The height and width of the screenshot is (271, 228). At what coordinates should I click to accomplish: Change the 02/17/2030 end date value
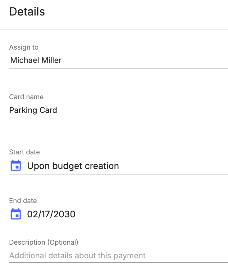click(51, 214)
